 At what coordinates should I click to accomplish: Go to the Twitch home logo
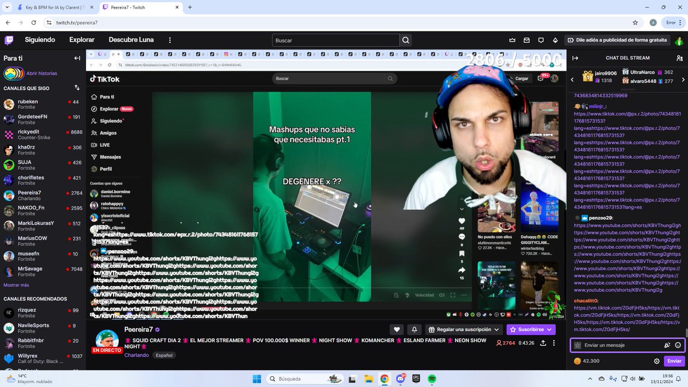[9, 40]
